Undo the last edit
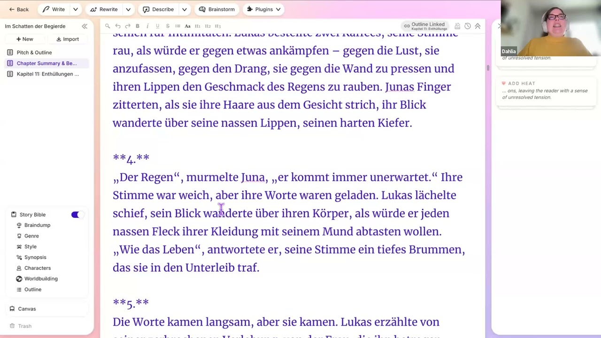 (118, 26)
